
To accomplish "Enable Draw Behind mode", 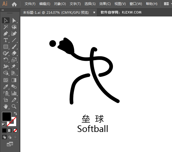I will click(x=10, y=137).
